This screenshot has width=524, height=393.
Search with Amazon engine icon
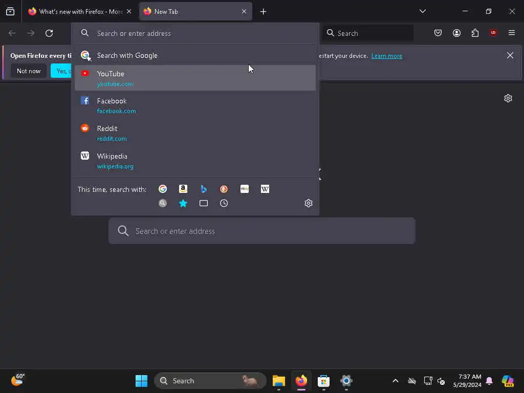[183, 189]
